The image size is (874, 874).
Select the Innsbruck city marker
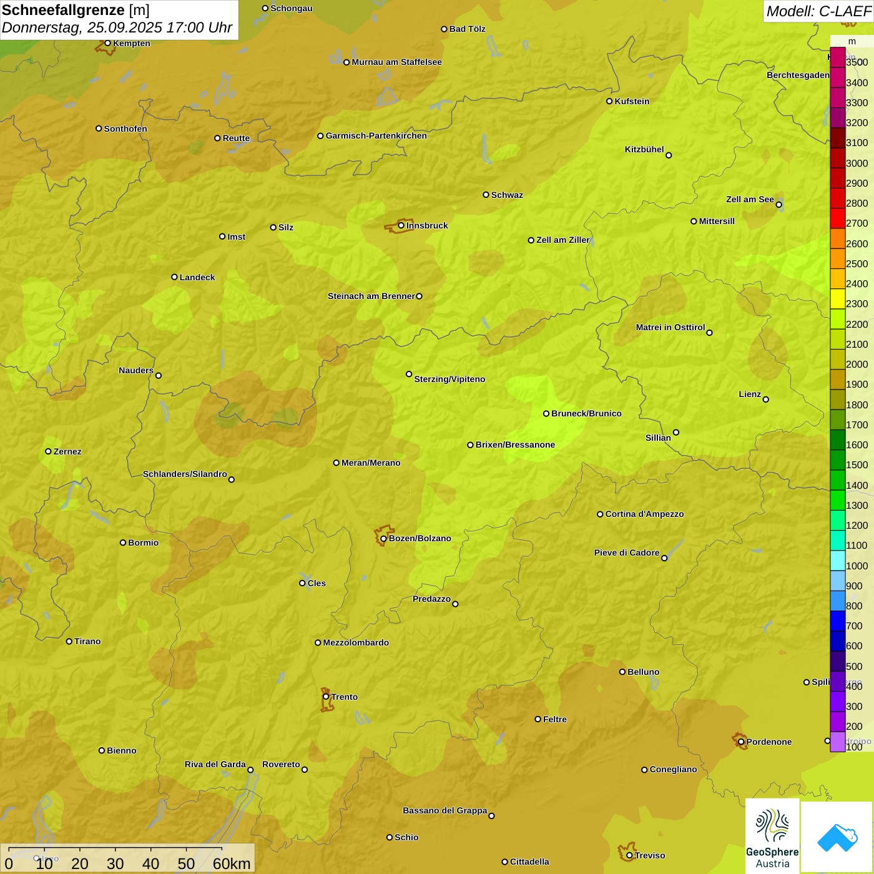(x=401, y=225)
